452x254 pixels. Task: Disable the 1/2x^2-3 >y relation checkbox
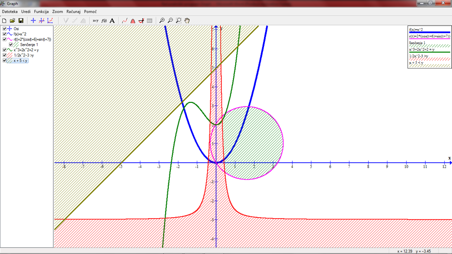click(x=5, y=55)
